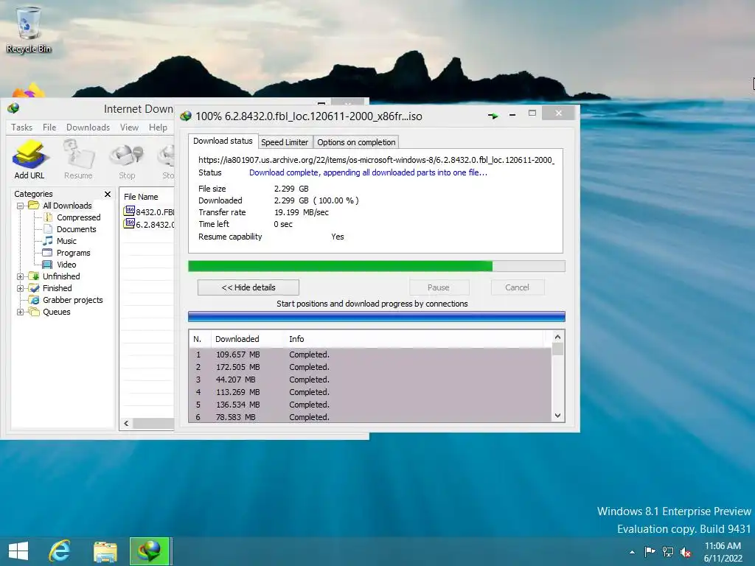The width and height of the screenshot is (755, 566).
Task: Select the Documents category icon
Action: pos(48,229)
